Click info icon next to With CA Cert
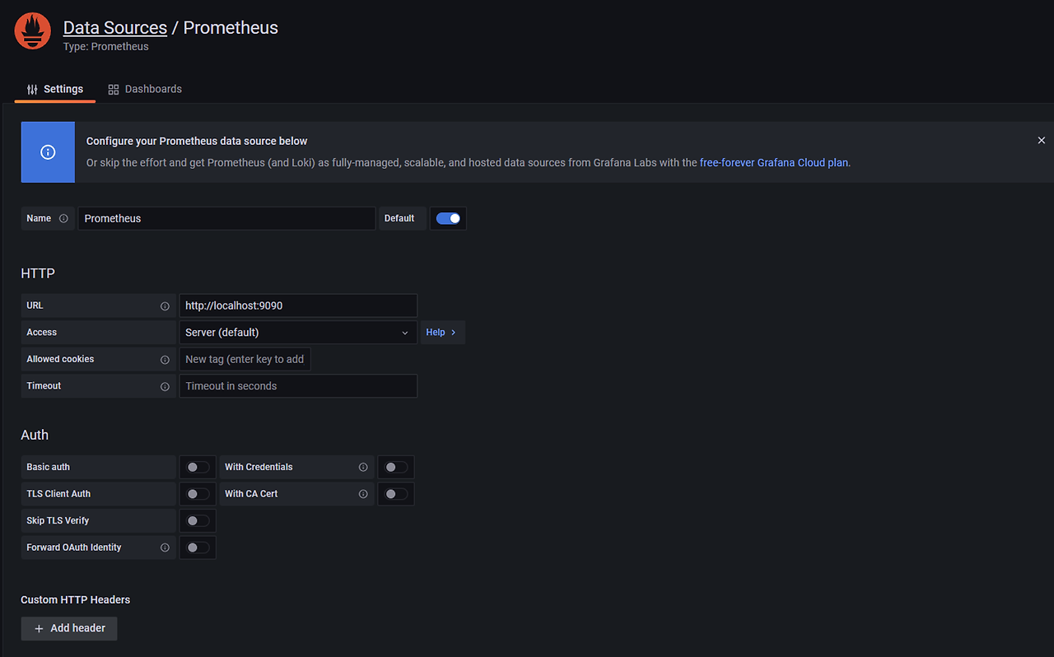The image size is (1054, 657). pos(363,494)
